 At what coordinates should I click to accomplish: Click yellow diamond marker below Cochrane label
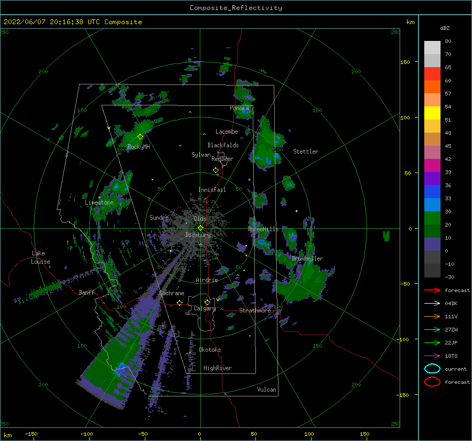click(180, 303)
